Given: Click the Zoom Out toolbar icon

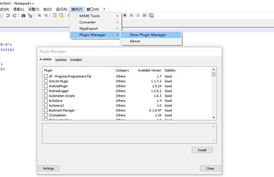Looking at the screenshot, I should (x=46, y=16).
